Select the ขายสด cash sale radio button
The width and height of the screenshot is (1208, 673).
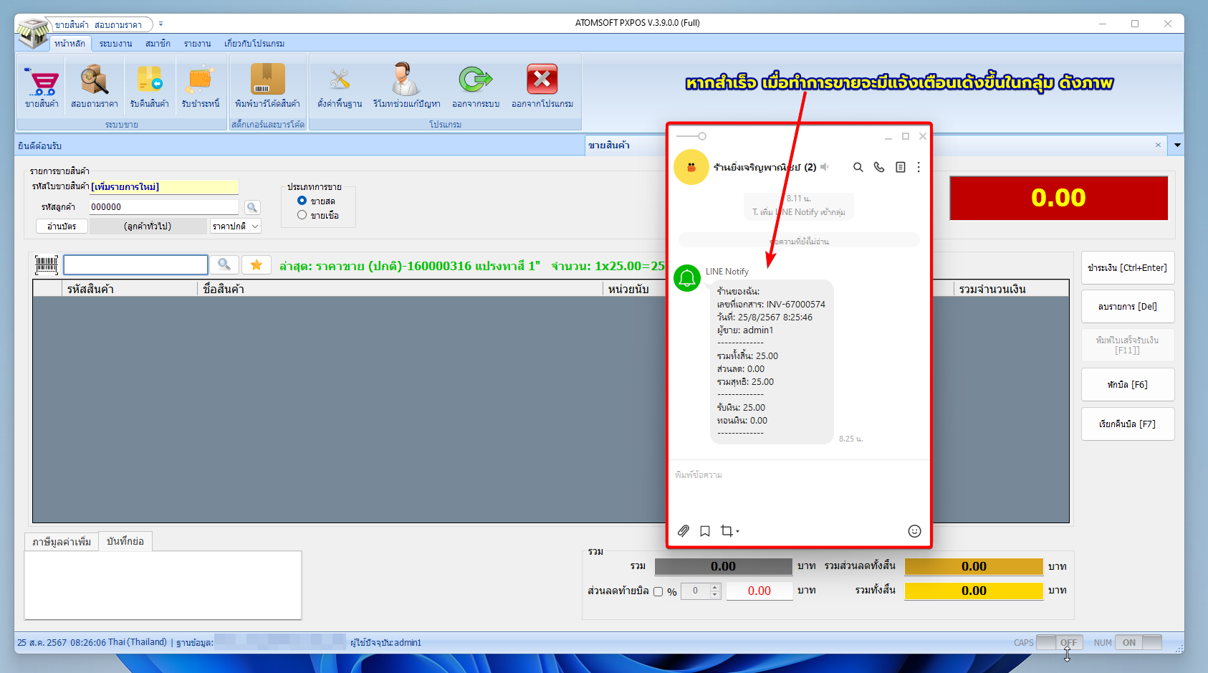(x=302, y=201)
